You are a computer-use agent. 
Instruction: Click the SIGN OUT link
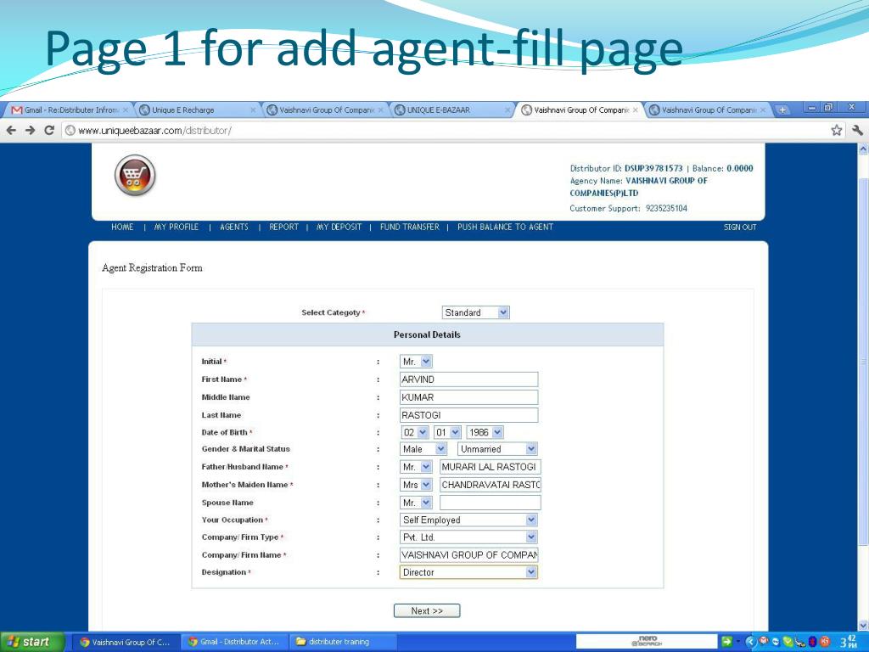[x=740, y=227]
